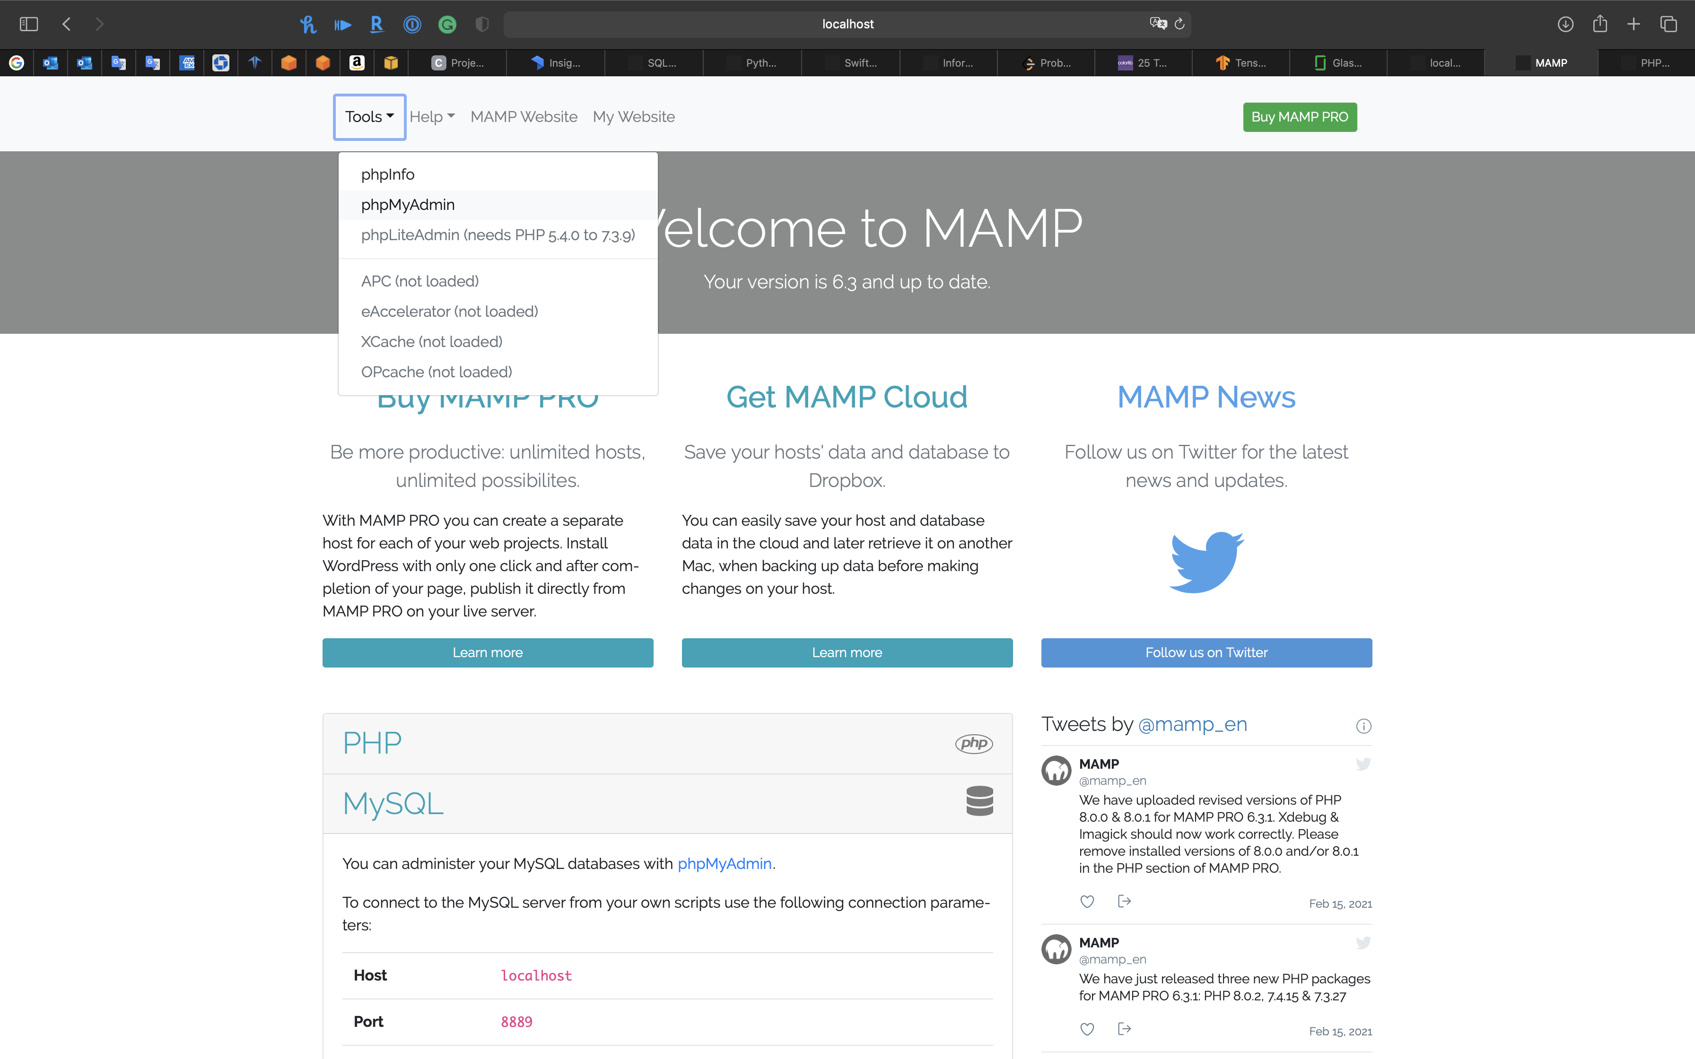Open the Safari downloads icon
Image resolution: width=1695 pixels, height=1059 pixels.
[x=1565, y=24]
